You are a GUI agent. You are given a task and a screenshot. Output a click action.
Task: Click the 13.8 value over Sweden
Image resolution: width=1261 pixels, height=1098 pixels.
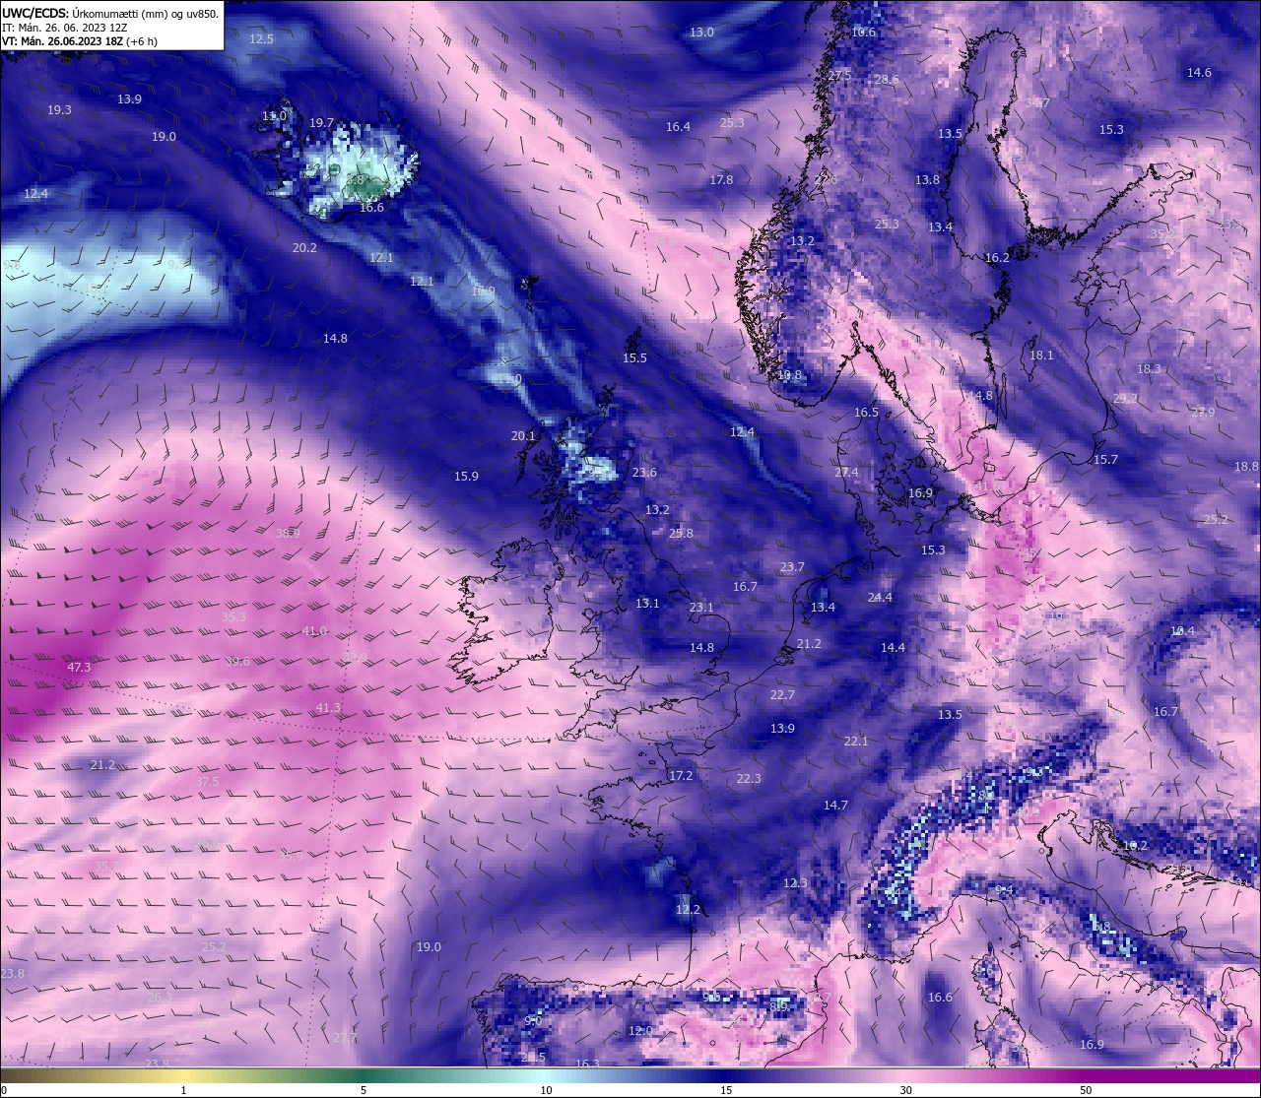coord(927,180)
